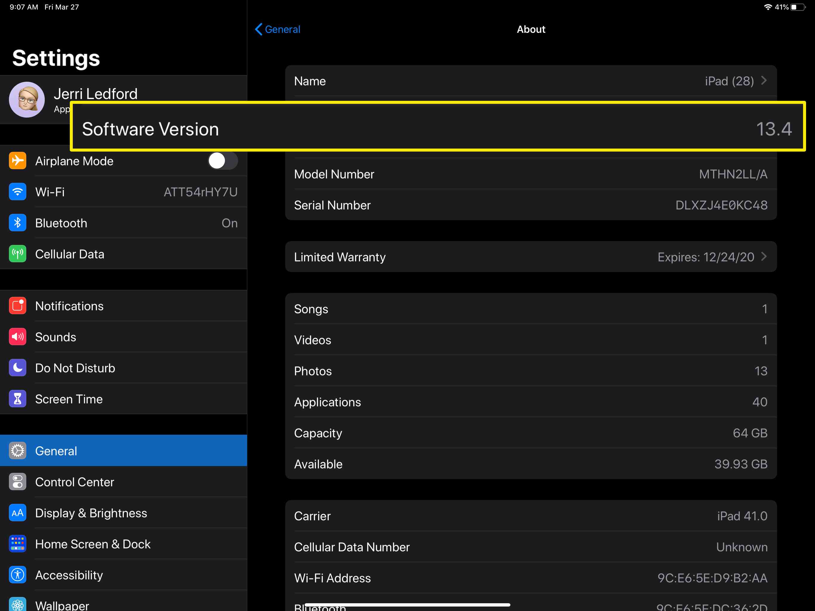The height and width of the screenshot is (611, 815).
Task: Open Wi-Fi settings in sidebar
Action: coord(124,192)
